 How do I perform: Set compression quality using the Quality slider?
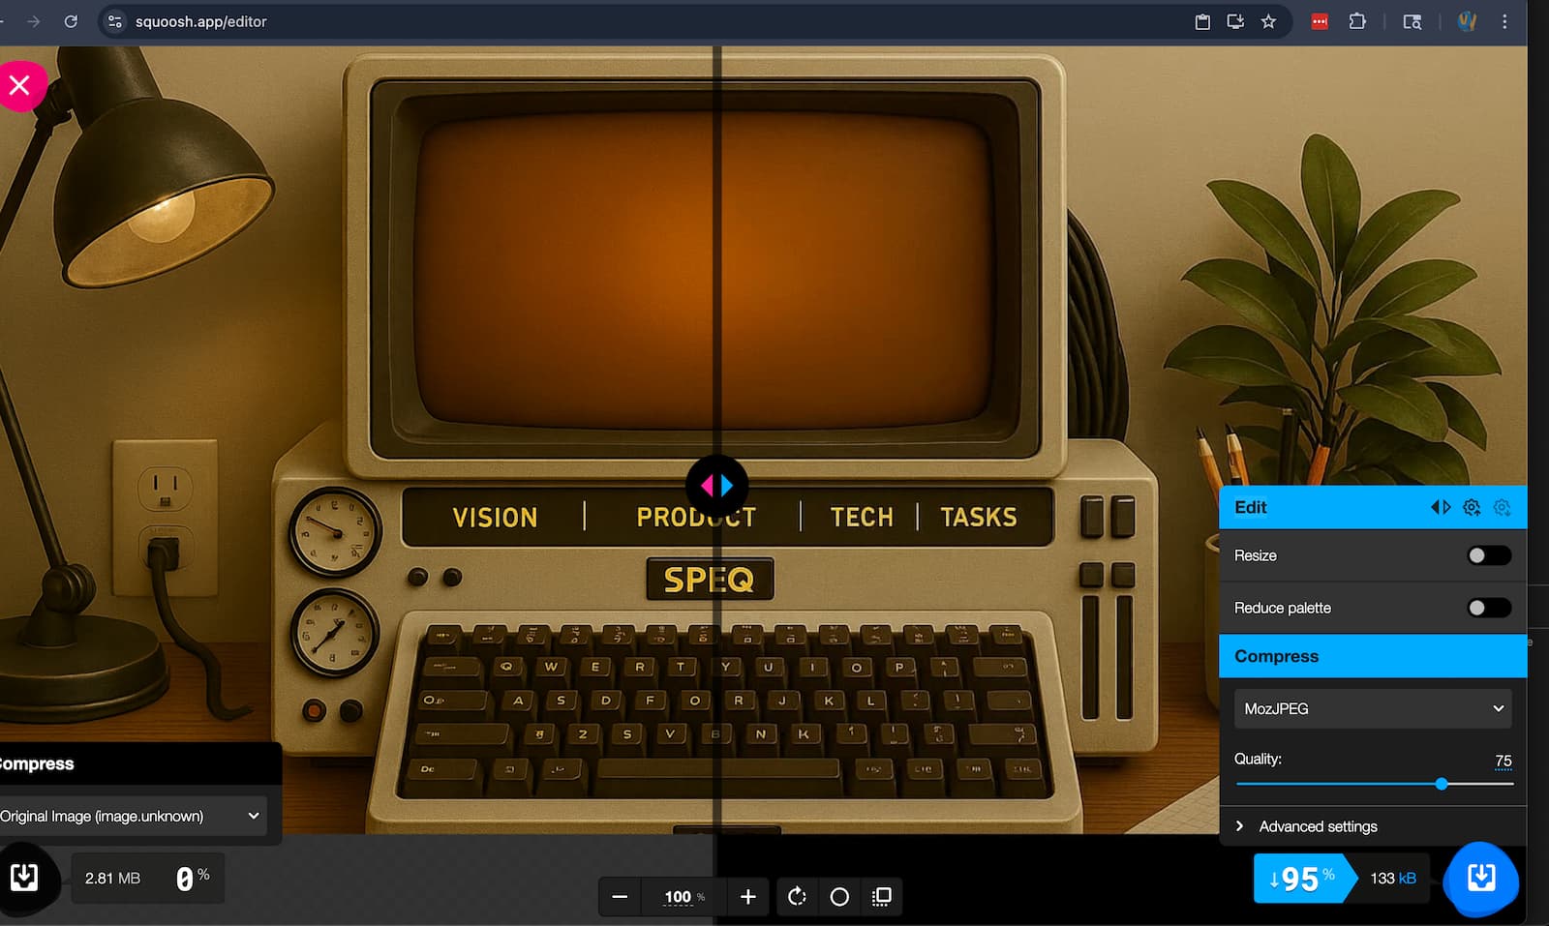1442,784
